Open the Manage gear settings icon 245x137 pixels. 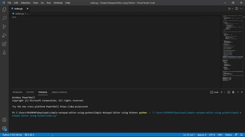pyautogui.click(x=4, y=129)
